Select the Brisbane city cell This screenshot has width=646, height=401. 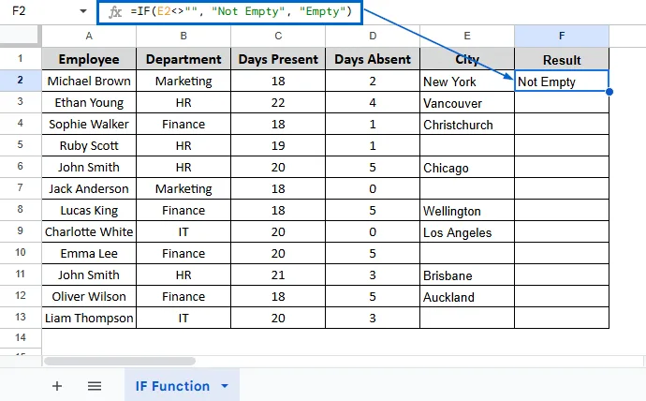pyautogui.click(x=467, y=275)
